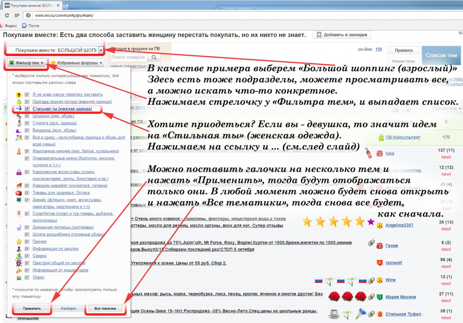The width and height of the screenshot is (463, 323).
Task: Toggle the Шпильки (жен. обувь) checkbox
Action: pyautogui.click(x=27, y=116)
